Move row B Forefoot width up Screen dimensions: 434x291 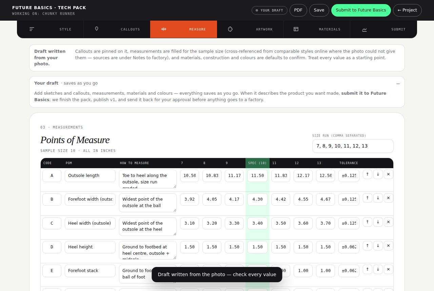pos(368,198)
